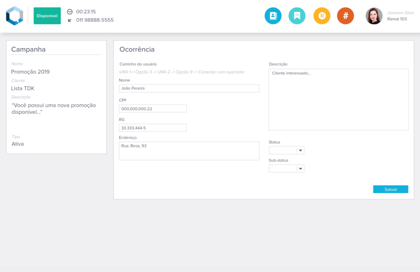Screen dimensions: 420x272
Task: Click campaign type value Ativa
Action: coord(18,144)
